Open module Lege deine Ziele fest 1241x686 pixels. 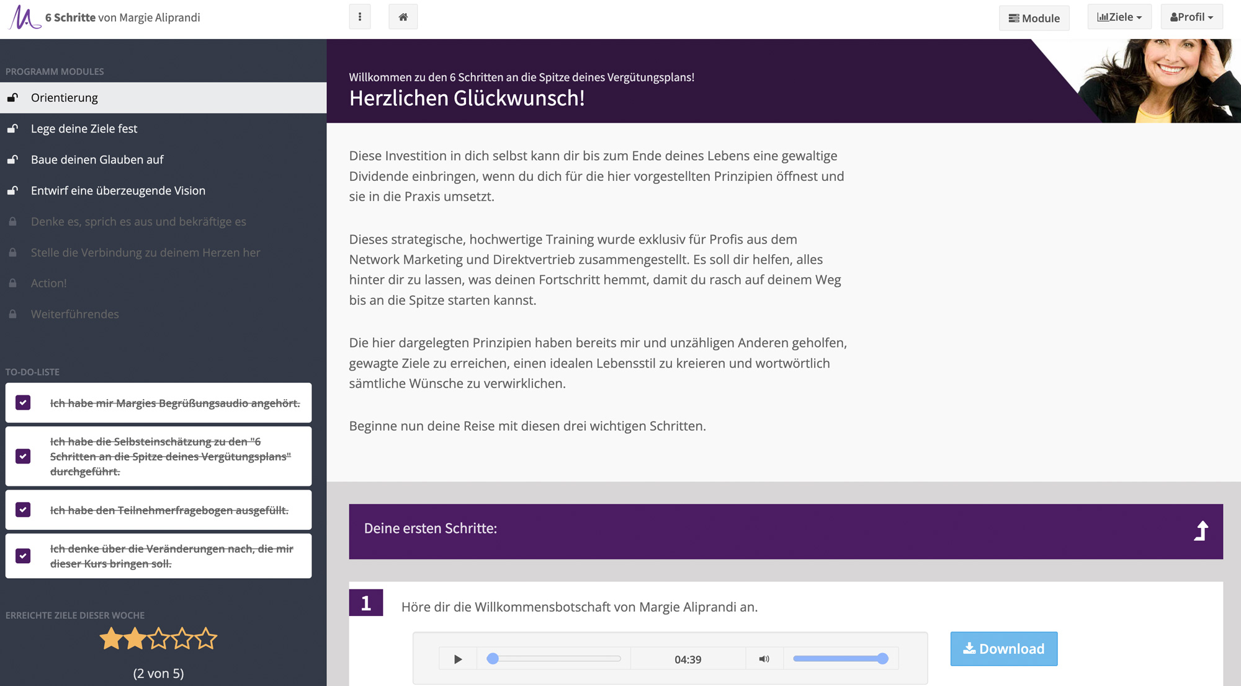[163, 129]
